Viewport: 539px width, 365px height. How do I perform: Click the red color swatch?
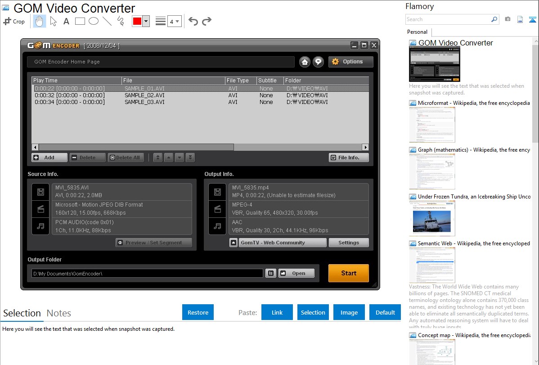[137, 21]
